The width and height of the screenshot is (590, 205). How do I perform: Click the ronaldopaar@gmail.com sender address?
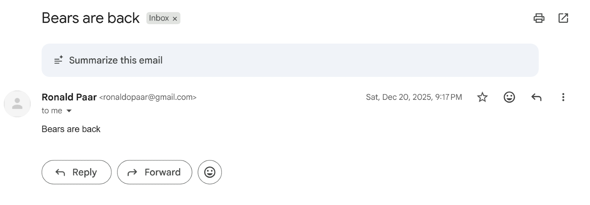pos(148,97)
